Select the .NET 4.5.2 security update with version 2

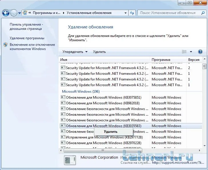click(131, 68)
